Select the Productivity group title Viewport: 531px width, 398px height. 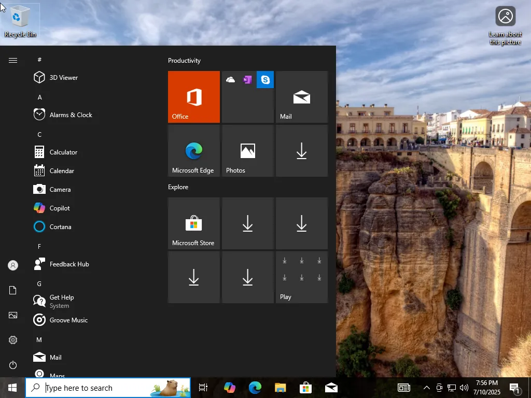pyautogui.click(x=184, y=61)
